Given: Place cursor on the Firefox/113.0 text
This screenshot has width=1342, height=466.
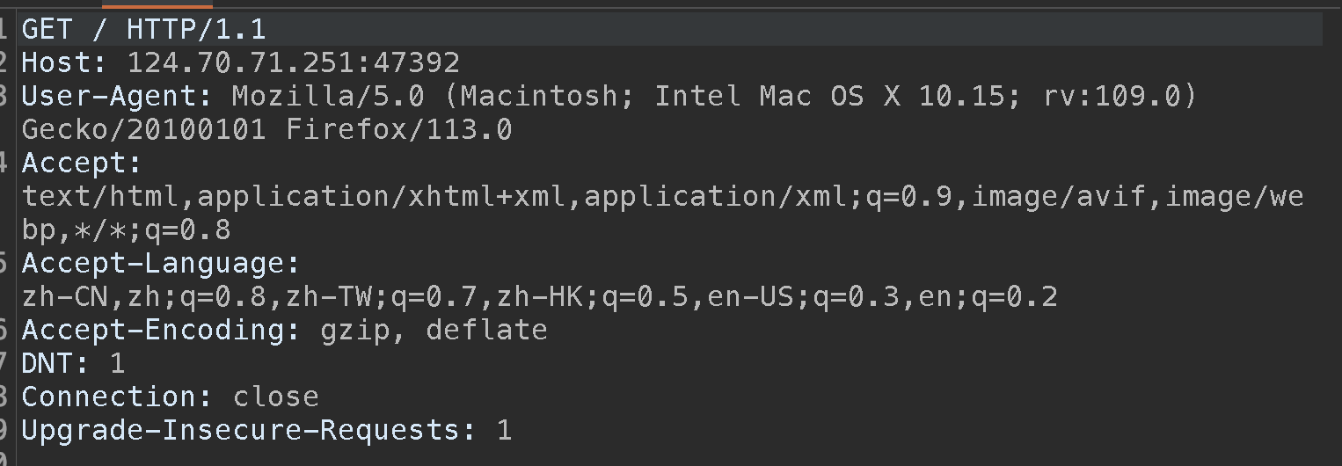Looking at the screenshot, I should pyautogui.click(x=398, y=129).
